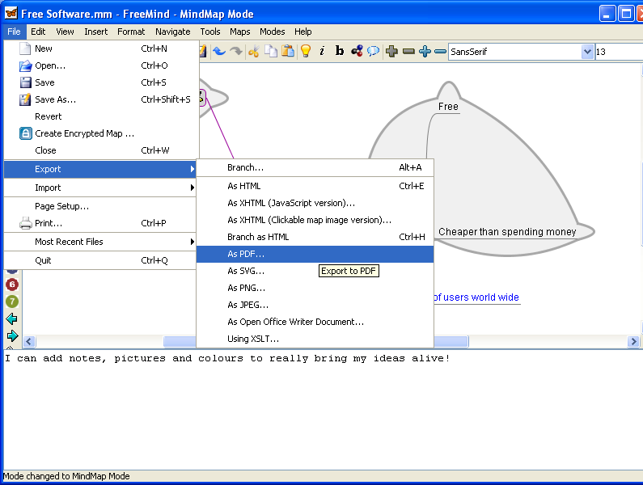
Task: Expand the Most Recent Files submenu arrow
Action: [192, 242]
